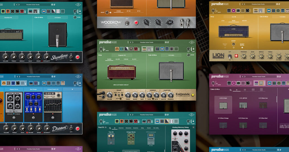The width and height of the screenshot is (289, 152).
Task: Filter cabs by dual-mic icon in magenta window
Action: click(x=253, y=90)
